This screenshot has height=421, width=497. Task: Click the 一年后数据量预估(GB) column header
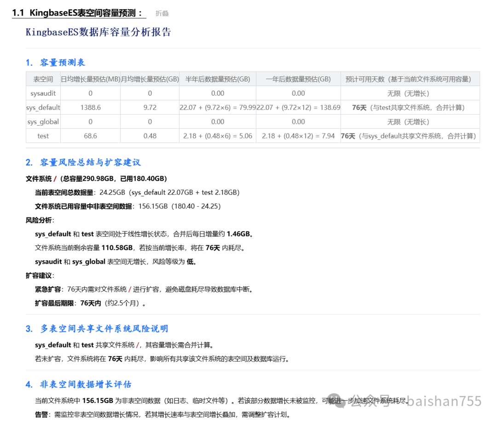pyautogui.click(x=298, y=79)
